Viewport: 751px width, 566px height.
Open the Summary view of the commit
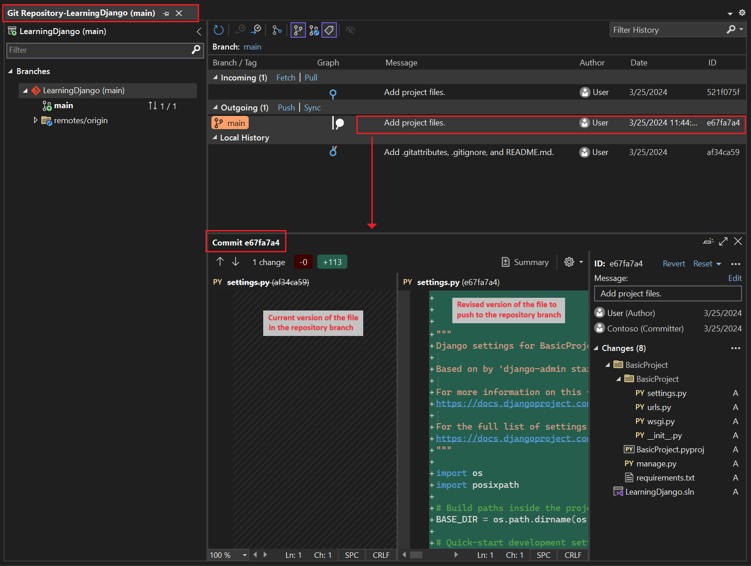click(x=525, y=262)
